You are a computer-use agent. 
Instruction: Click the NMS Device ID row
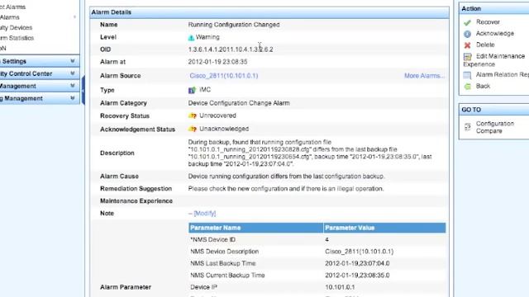pos(317,240)
